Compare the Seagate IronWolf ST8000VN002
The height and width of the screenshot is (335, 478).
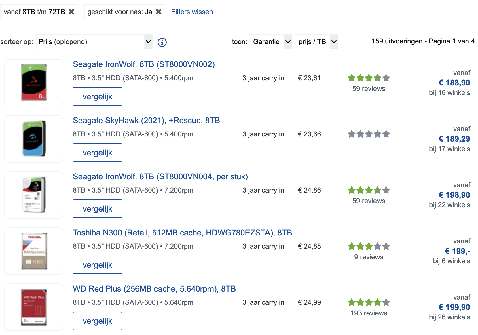(97, 96)
